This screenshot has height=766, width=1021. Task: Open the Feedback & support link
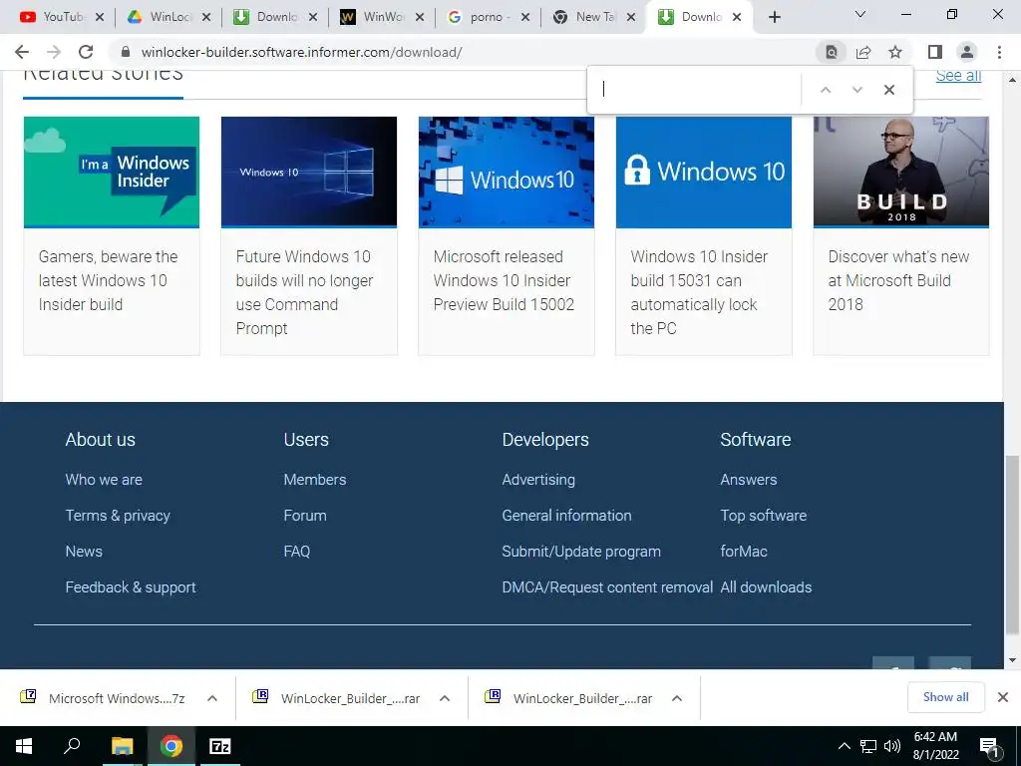point(131,586)
